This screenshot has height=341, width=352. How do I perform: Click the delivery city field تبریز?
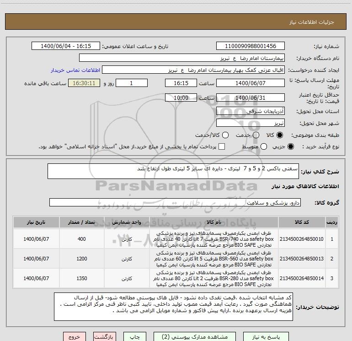pyautogui.click(x=251, y=123)
